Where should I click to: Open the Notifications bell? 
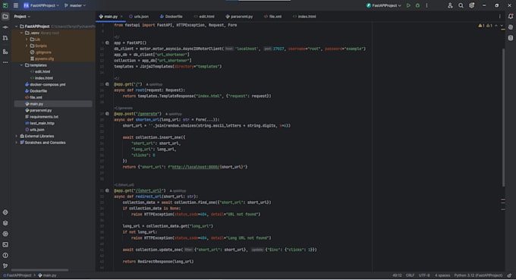click(511, 17)
